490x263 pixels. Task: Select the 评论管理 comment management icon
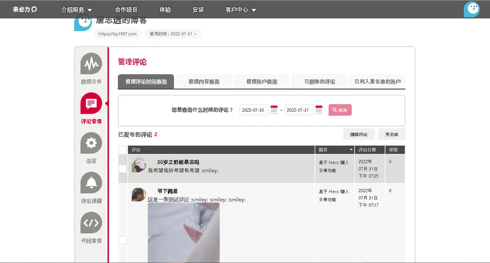click(x=91, y=103)
